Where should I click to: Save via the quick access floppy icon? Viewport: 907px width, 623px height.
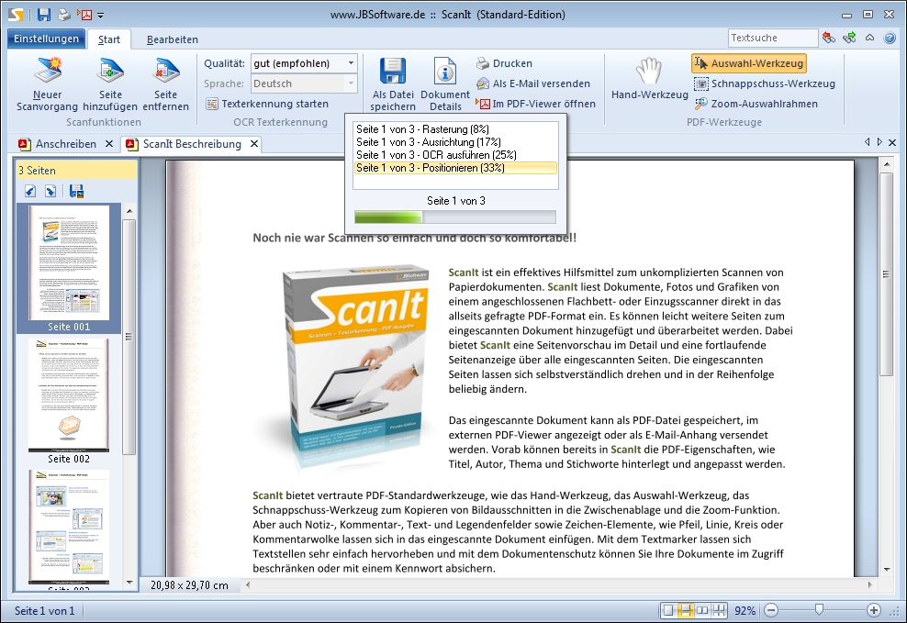click(x=44, y=15)
